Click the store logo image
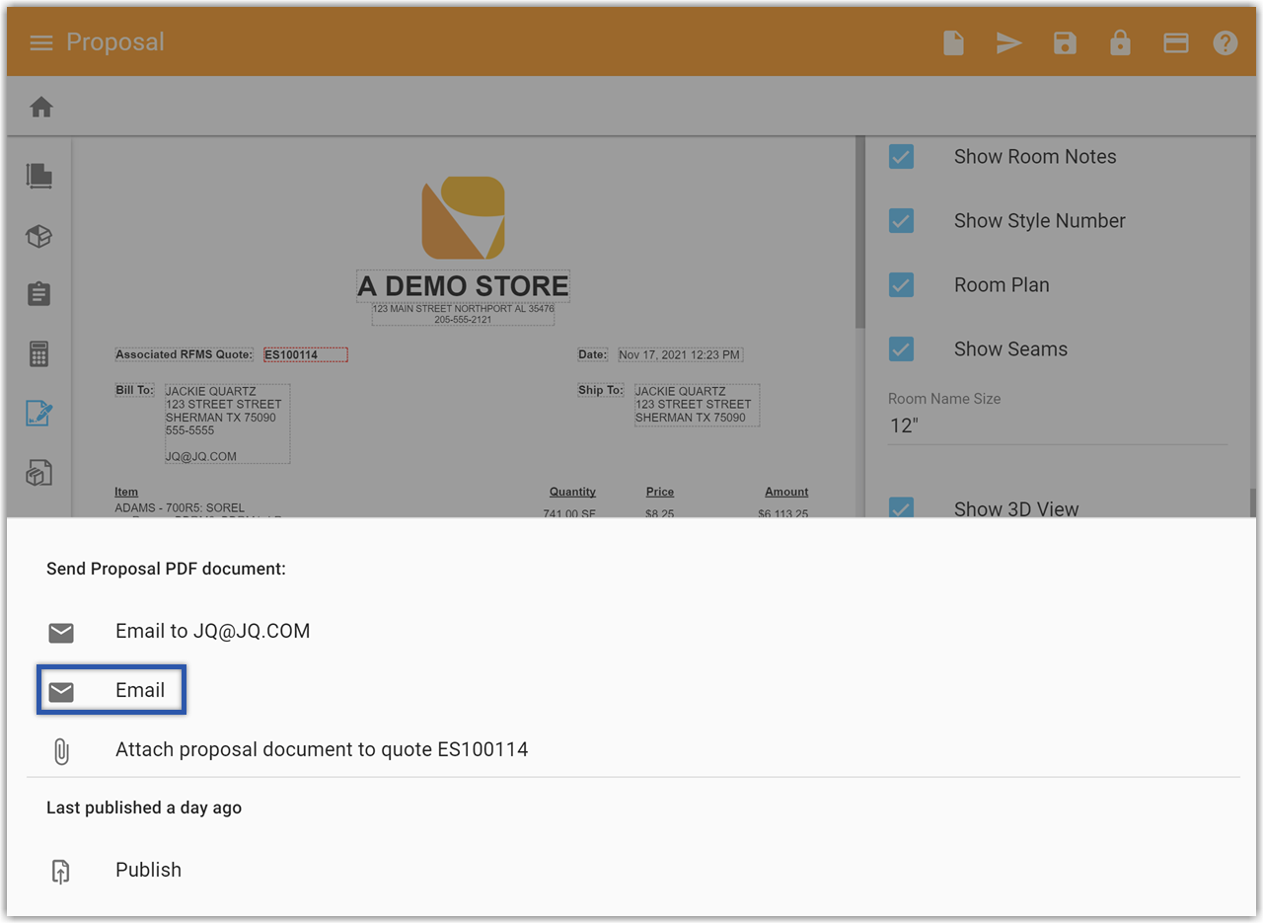Image resolution: width=1264 pixels, height=924 pixels. [x=463, y=218]
